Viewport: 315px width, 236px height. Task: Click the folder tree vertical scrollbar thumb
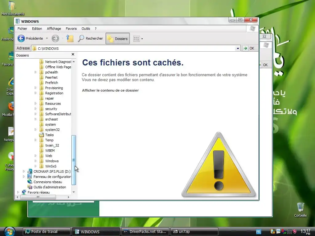coord(74,160)
